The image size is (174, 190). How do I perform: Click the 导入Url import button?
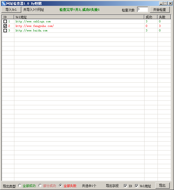click(x=11, y=10)
